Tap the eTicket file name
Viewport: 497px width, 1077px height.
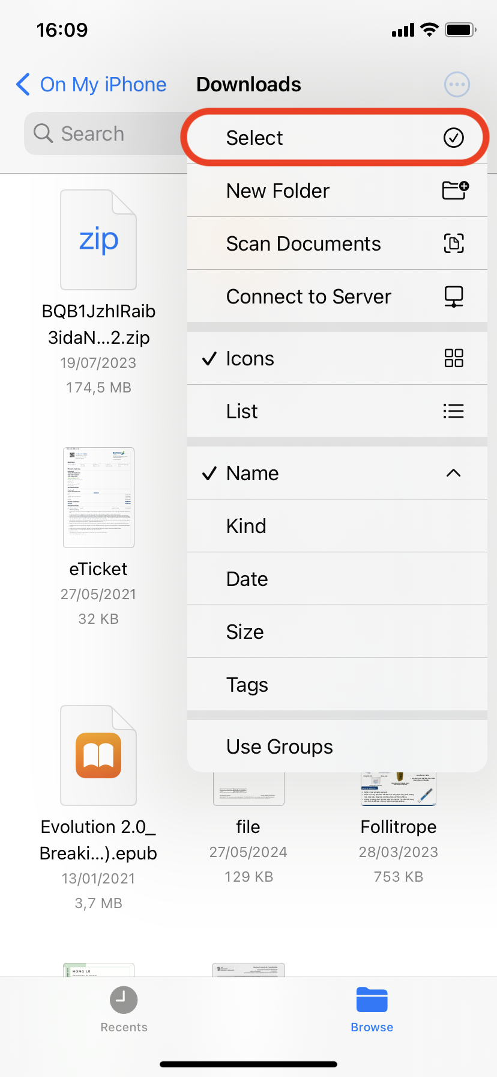point(98,569)
